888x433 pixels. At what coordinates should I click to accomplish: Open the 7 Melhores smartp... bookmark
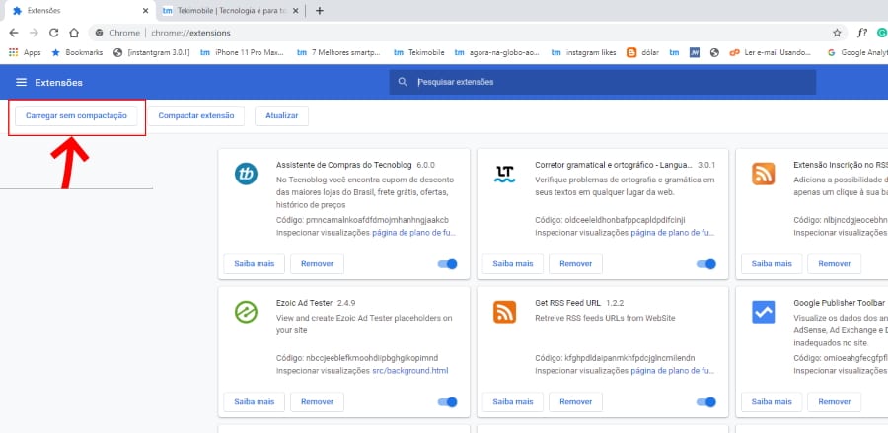tap(339, 52)
